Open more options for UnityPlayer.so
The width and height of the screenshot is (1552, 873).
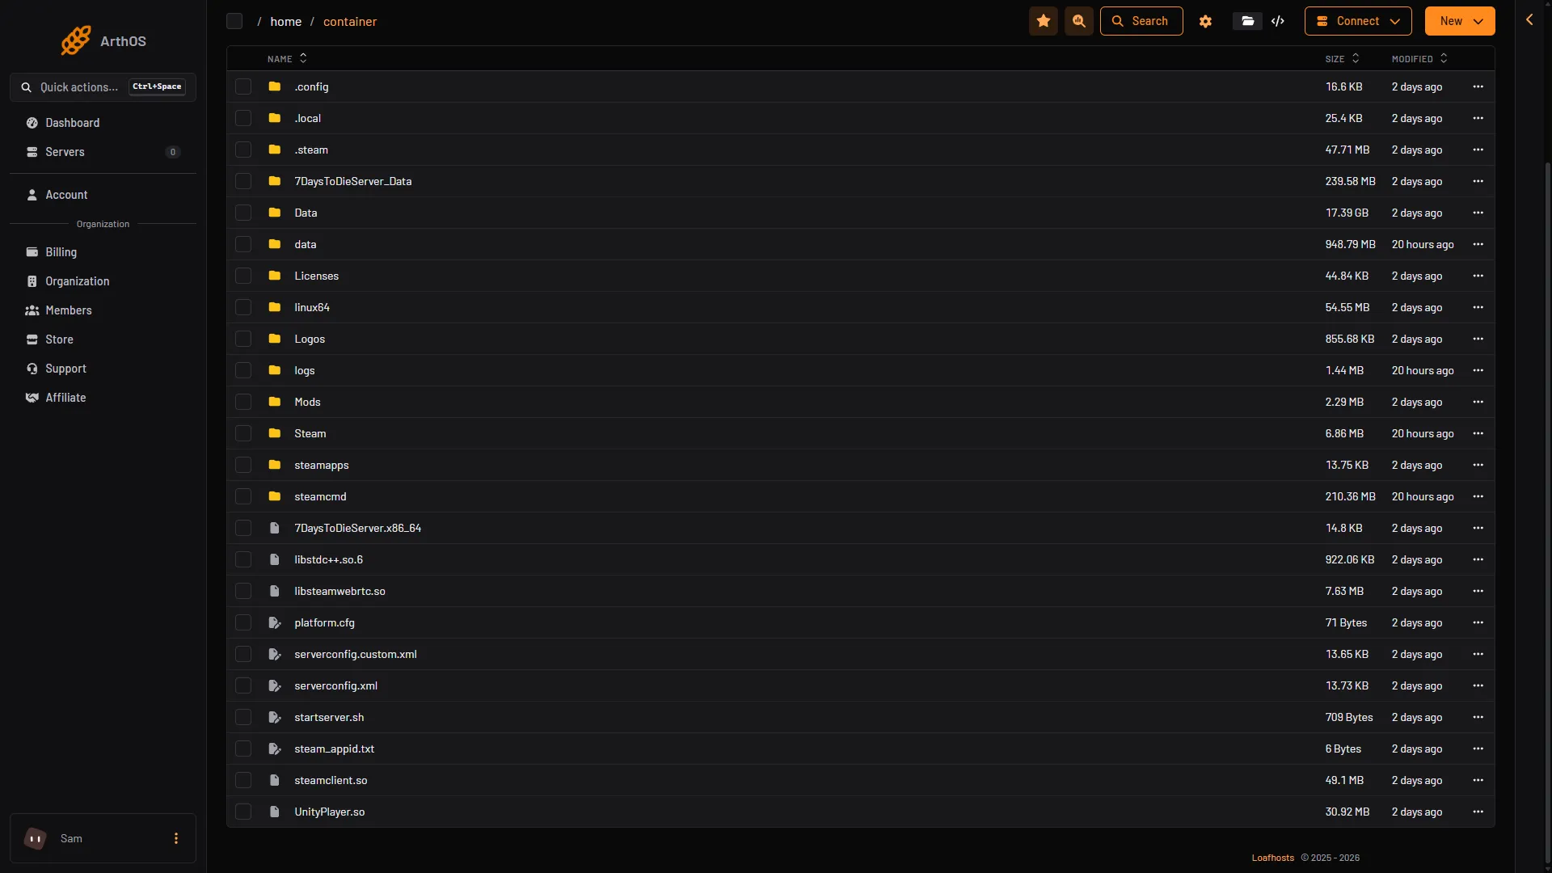coord(1478,812)
